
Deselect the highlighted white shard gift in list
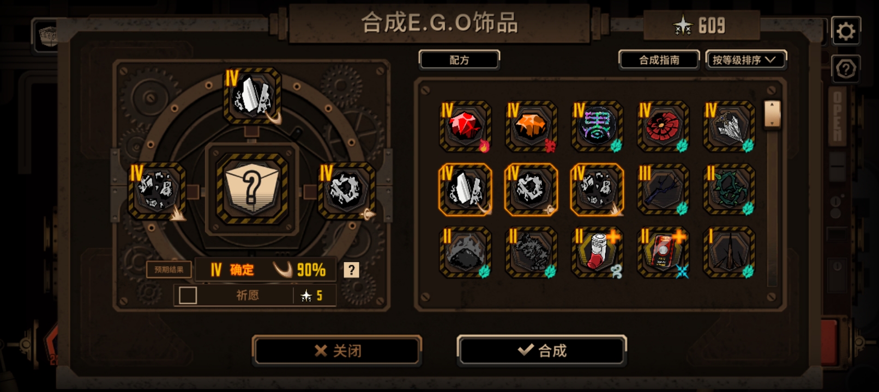465,189
